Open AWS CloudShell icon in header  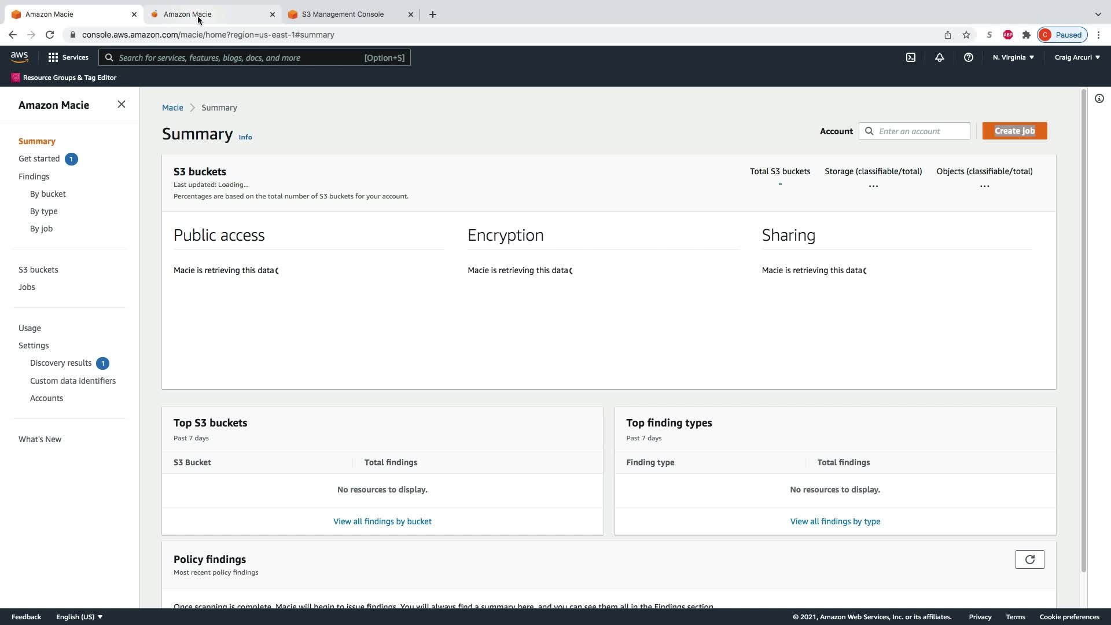click(x=911, y=57)
